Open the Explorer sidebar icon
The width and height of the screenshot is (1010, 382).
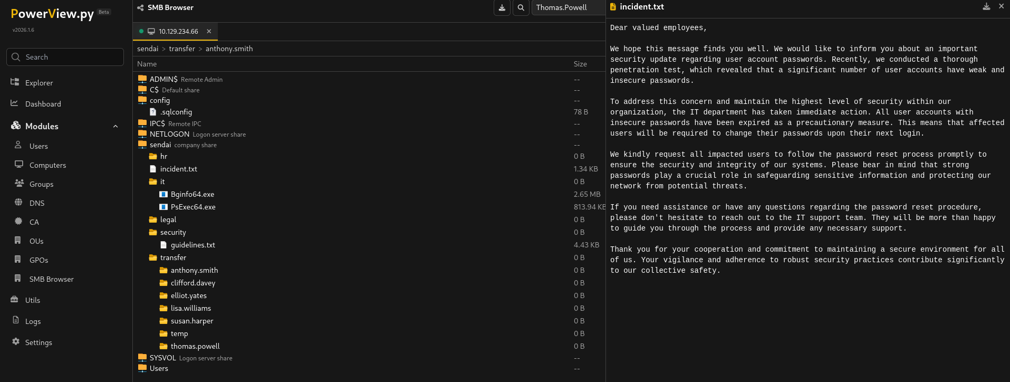tap(15, 82)
